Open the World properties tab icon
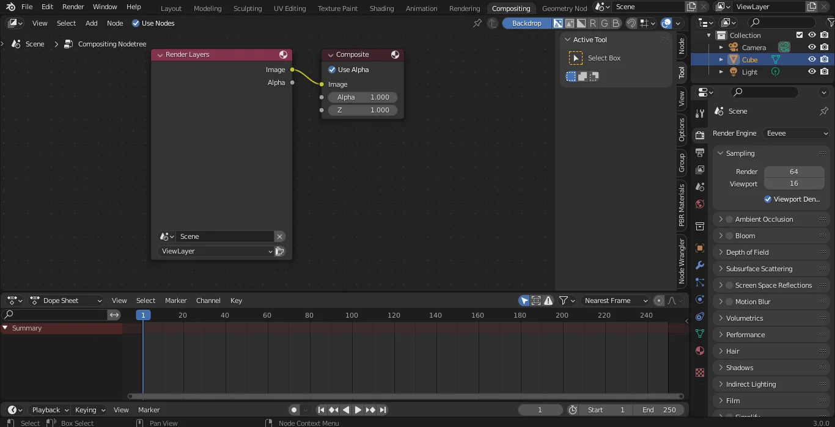The height and width of the screenshot is (427, 835). [x=700, y=204]
